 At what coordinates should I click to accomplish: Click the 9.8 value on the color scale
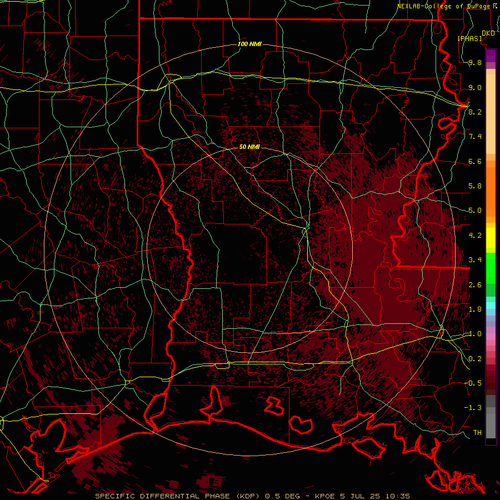tap(475, 63)
